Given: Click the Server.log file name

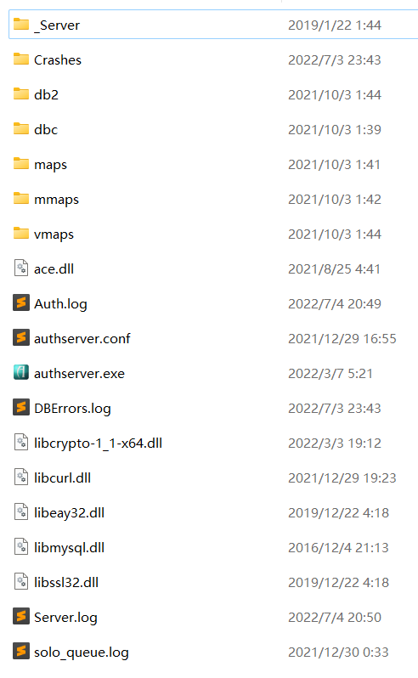Looking at the screenshot, I should tap(65, 618).
